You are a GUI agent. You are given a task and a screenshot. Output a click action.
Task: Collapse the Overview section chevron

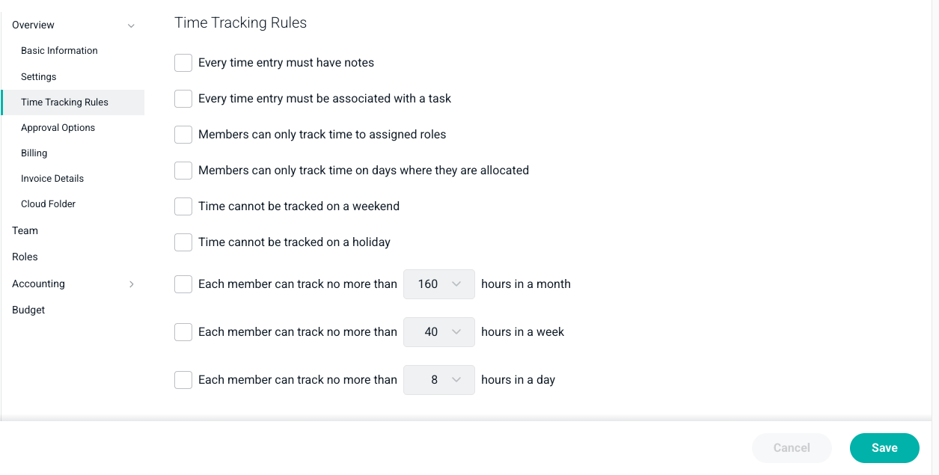coord(131,25)
